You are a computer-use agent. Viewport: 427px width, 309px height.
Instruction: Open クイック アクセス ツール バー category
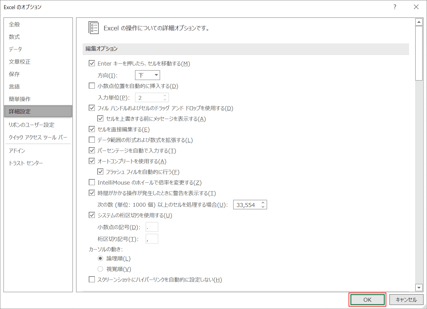38,137
